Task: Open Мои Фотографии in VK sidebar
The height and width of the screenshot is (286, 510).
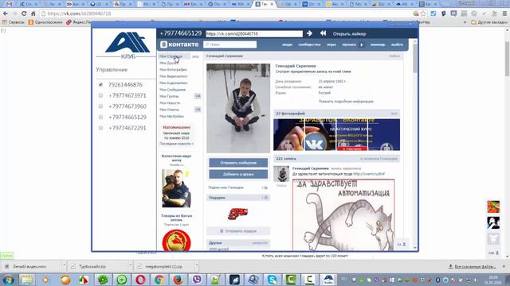Action: click(173, 69)
